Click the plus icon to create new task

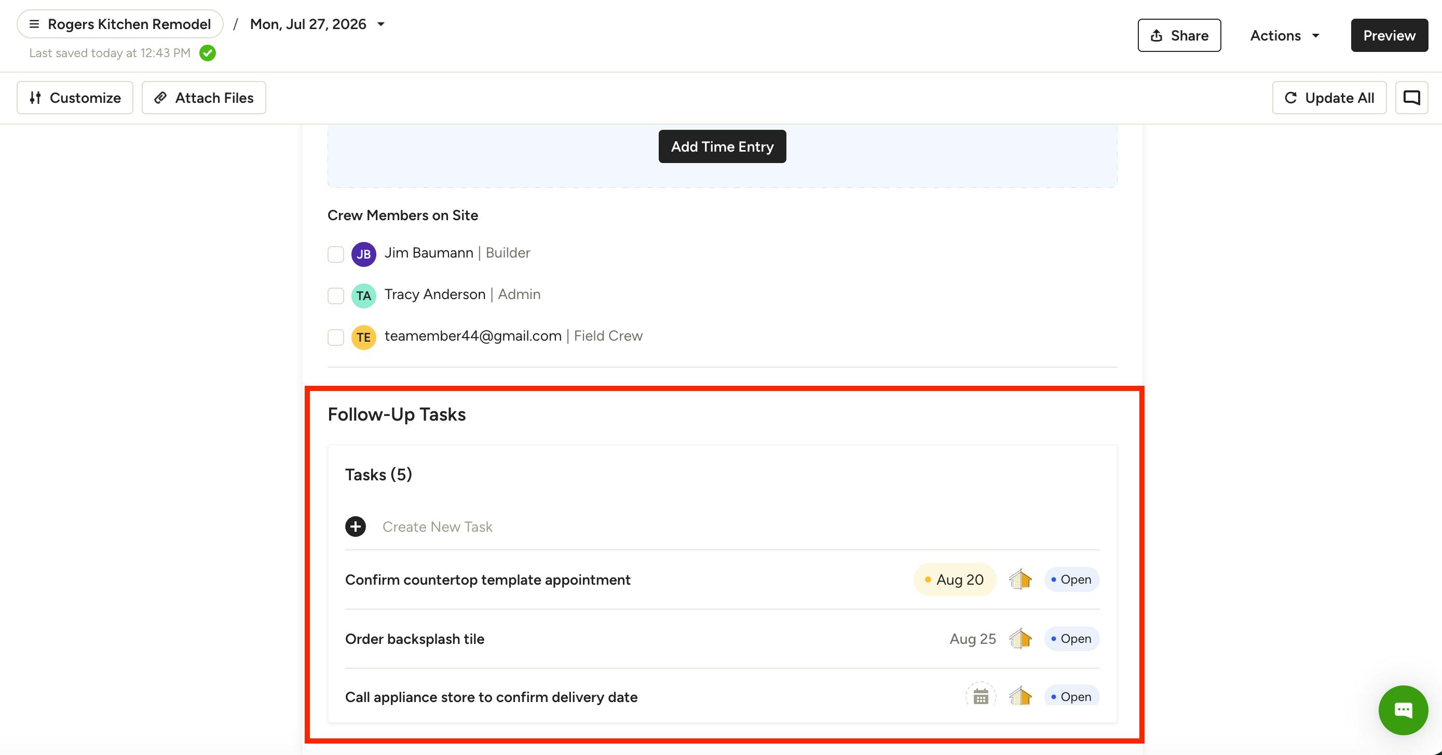pyautogui.click(x=356, y=527)
